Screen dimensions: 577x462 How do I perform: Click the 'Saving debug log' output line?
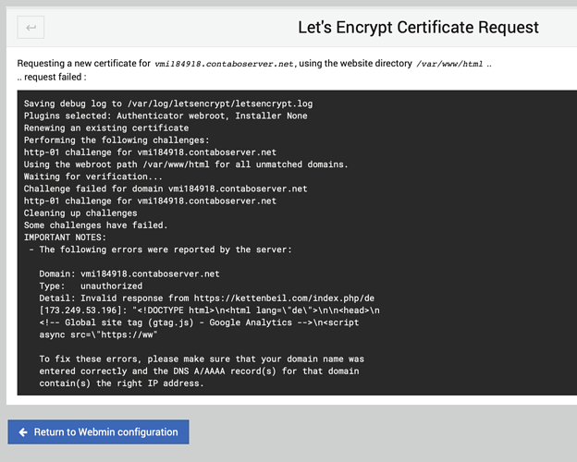pos(168,103)
